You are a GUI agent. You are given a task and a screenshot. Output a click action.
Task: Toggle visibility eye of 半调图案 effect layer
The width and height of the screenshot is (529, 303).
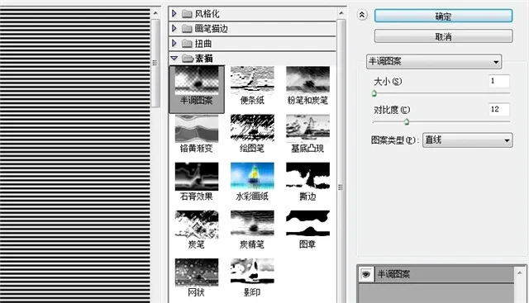point(365,274)
